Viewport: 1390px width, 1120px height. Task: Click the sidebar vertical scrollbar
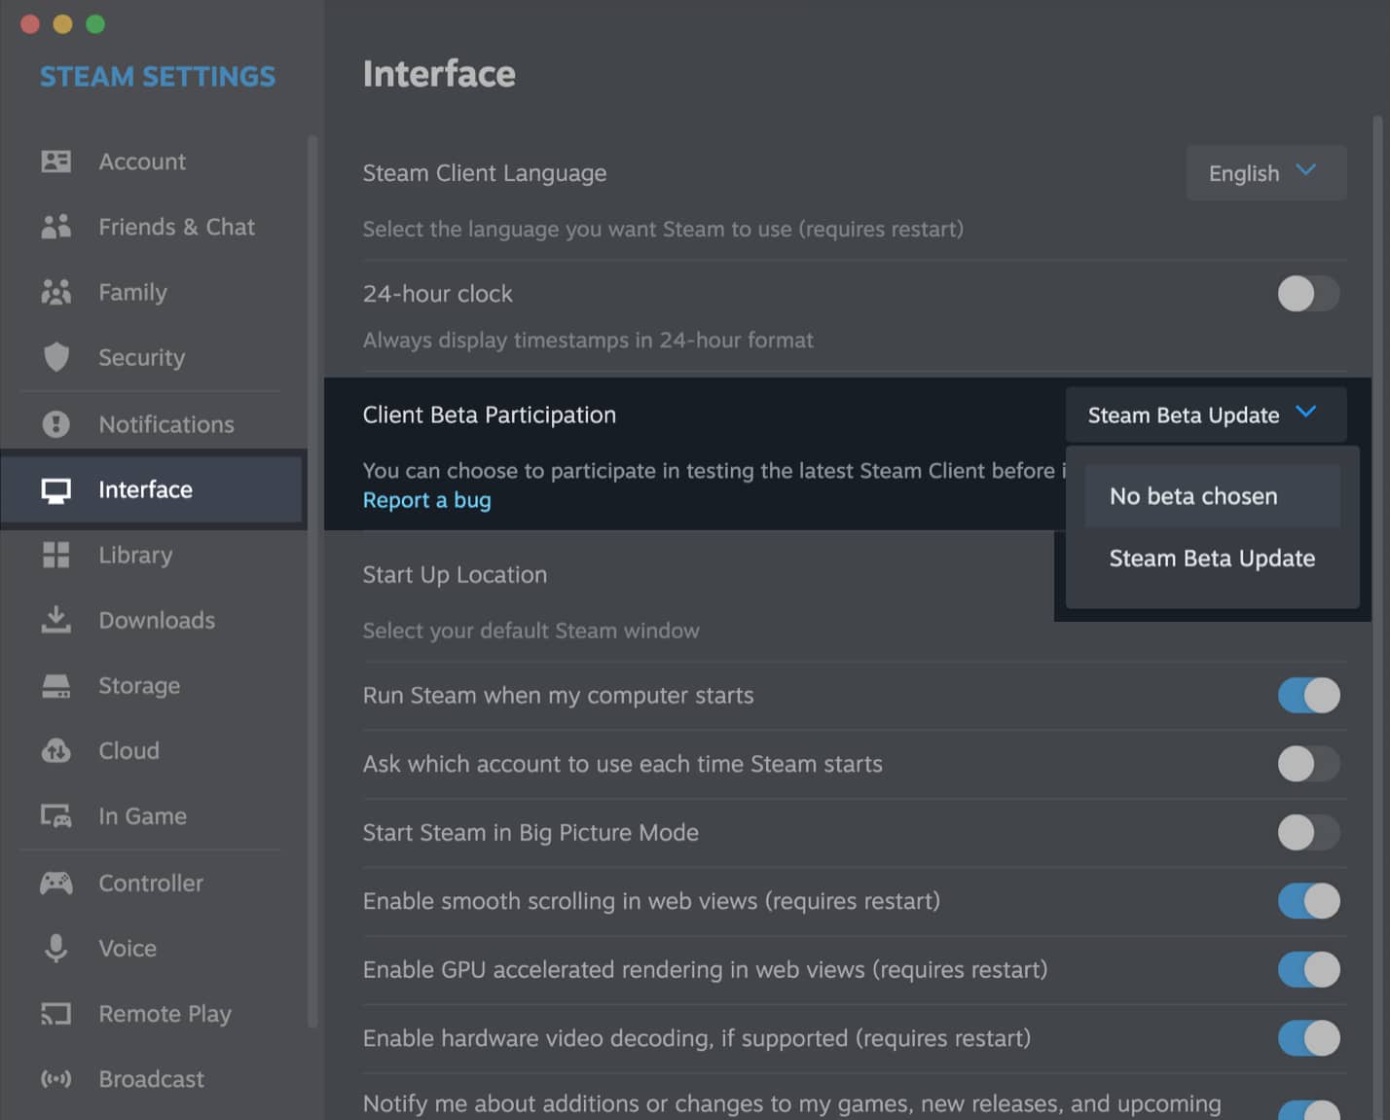(x=312, y=581)
